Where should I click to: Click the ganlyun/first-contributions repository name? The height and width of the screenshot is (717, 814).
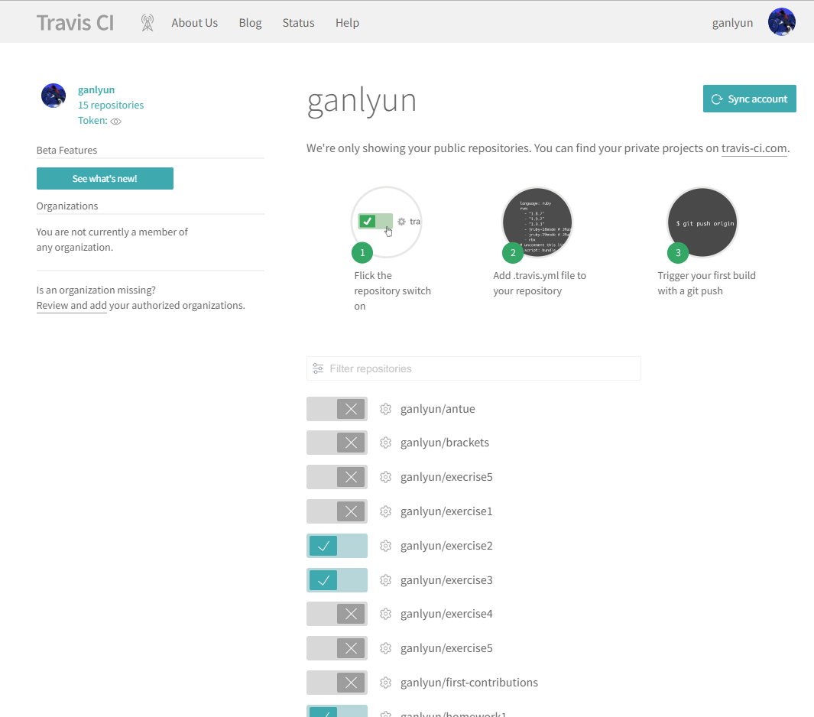pos(469,683)
